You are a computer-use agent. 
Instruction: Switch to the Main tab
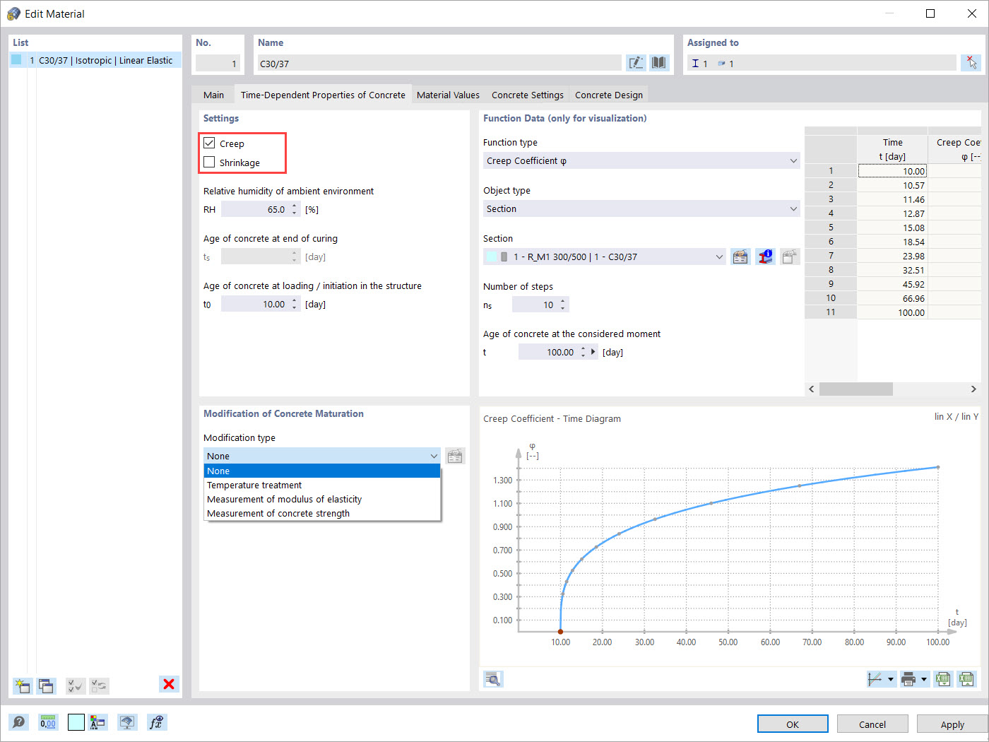[213, 95]
